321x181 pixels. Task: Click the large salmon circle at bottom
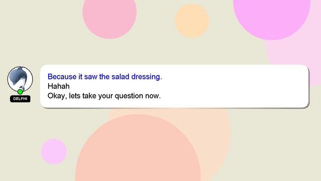(x=138, y=150)
